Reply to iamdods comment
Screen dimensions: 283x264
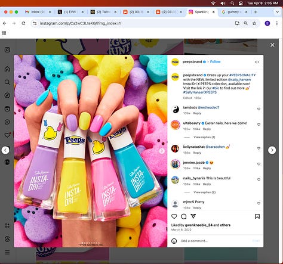click(x=197, y=113)
